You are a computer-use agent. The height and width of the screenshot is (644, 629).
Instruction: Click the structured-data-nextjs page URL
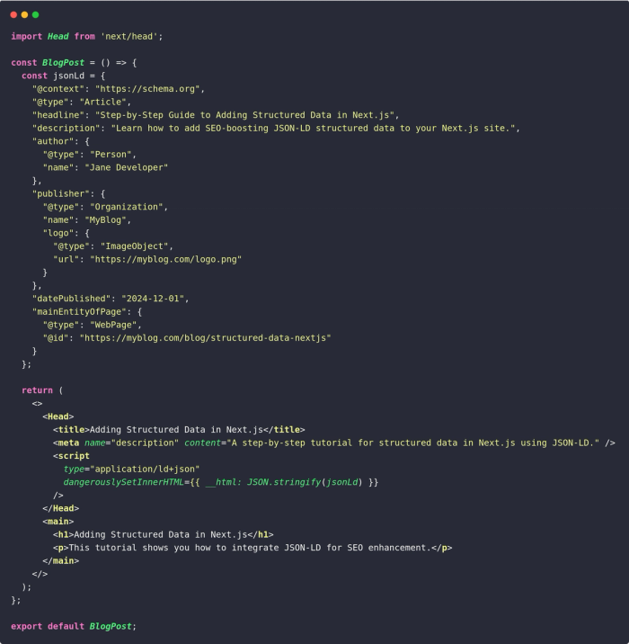click(205, 338)
